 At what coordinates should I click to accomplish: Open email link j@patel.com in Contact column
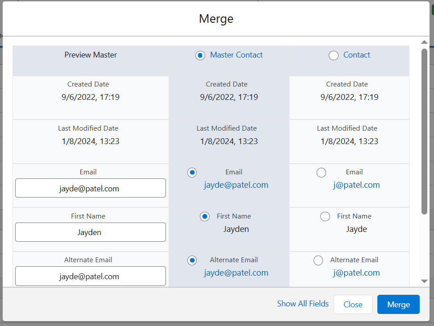[356, 185]
